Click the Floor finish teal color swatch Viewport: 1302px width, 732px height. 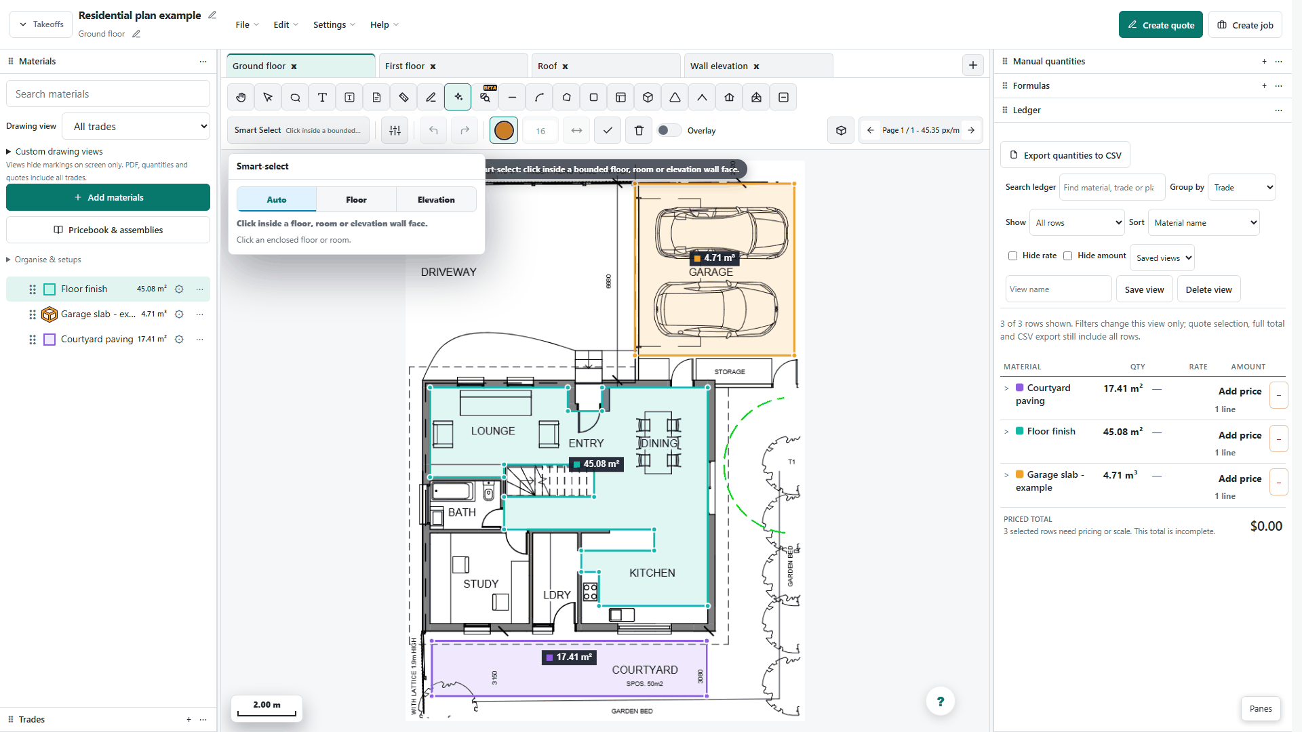[50, 289]
